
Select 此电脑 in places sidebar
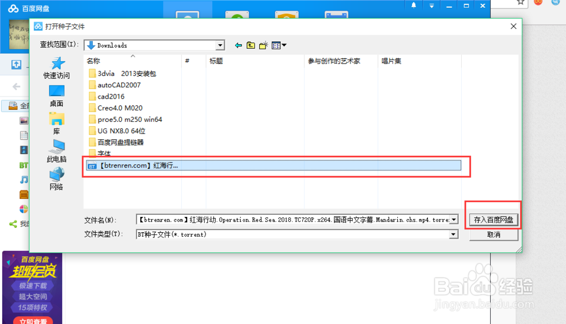[57, 151]
